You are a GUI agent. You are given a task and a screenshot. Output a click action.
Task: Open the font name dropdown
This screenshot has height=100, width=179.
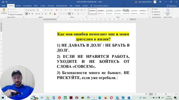point(36,10)
